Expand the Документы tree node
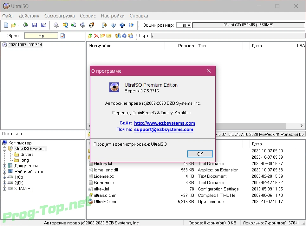The image size is (306, 226). click(5, 166)
